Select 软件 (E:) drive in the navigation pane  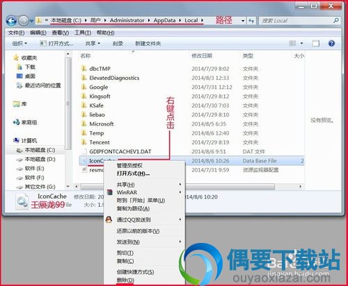pos(34,169)
